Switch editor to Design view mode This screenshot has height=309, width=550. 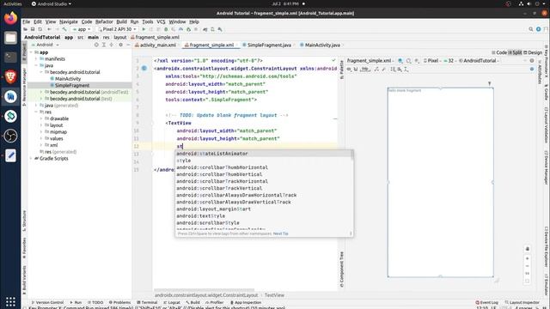pyautogui.click(x=533, y=52)
